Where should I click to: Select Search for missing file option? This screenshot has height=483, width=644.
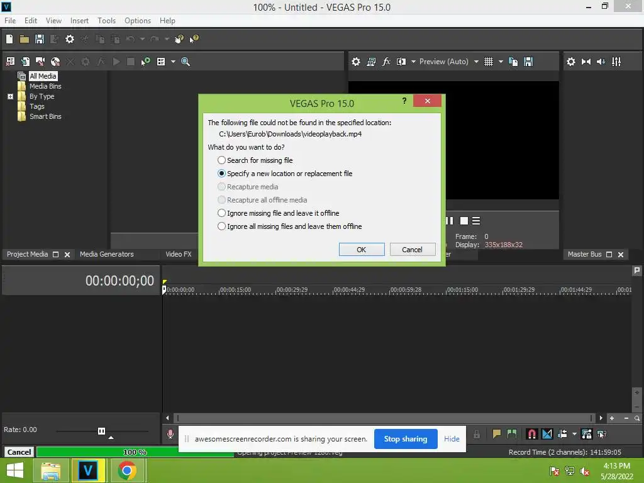(x=255, y=160)
